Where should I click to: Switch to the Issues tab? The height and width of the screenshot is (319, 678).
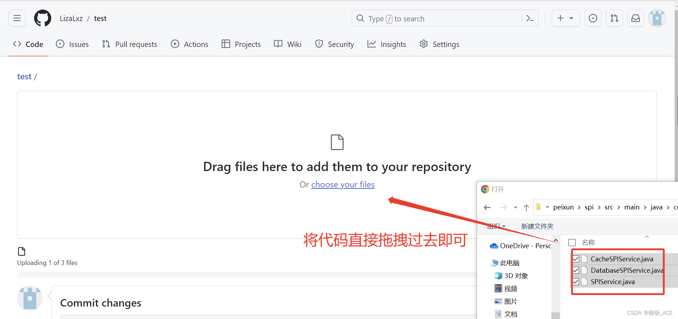72,44
